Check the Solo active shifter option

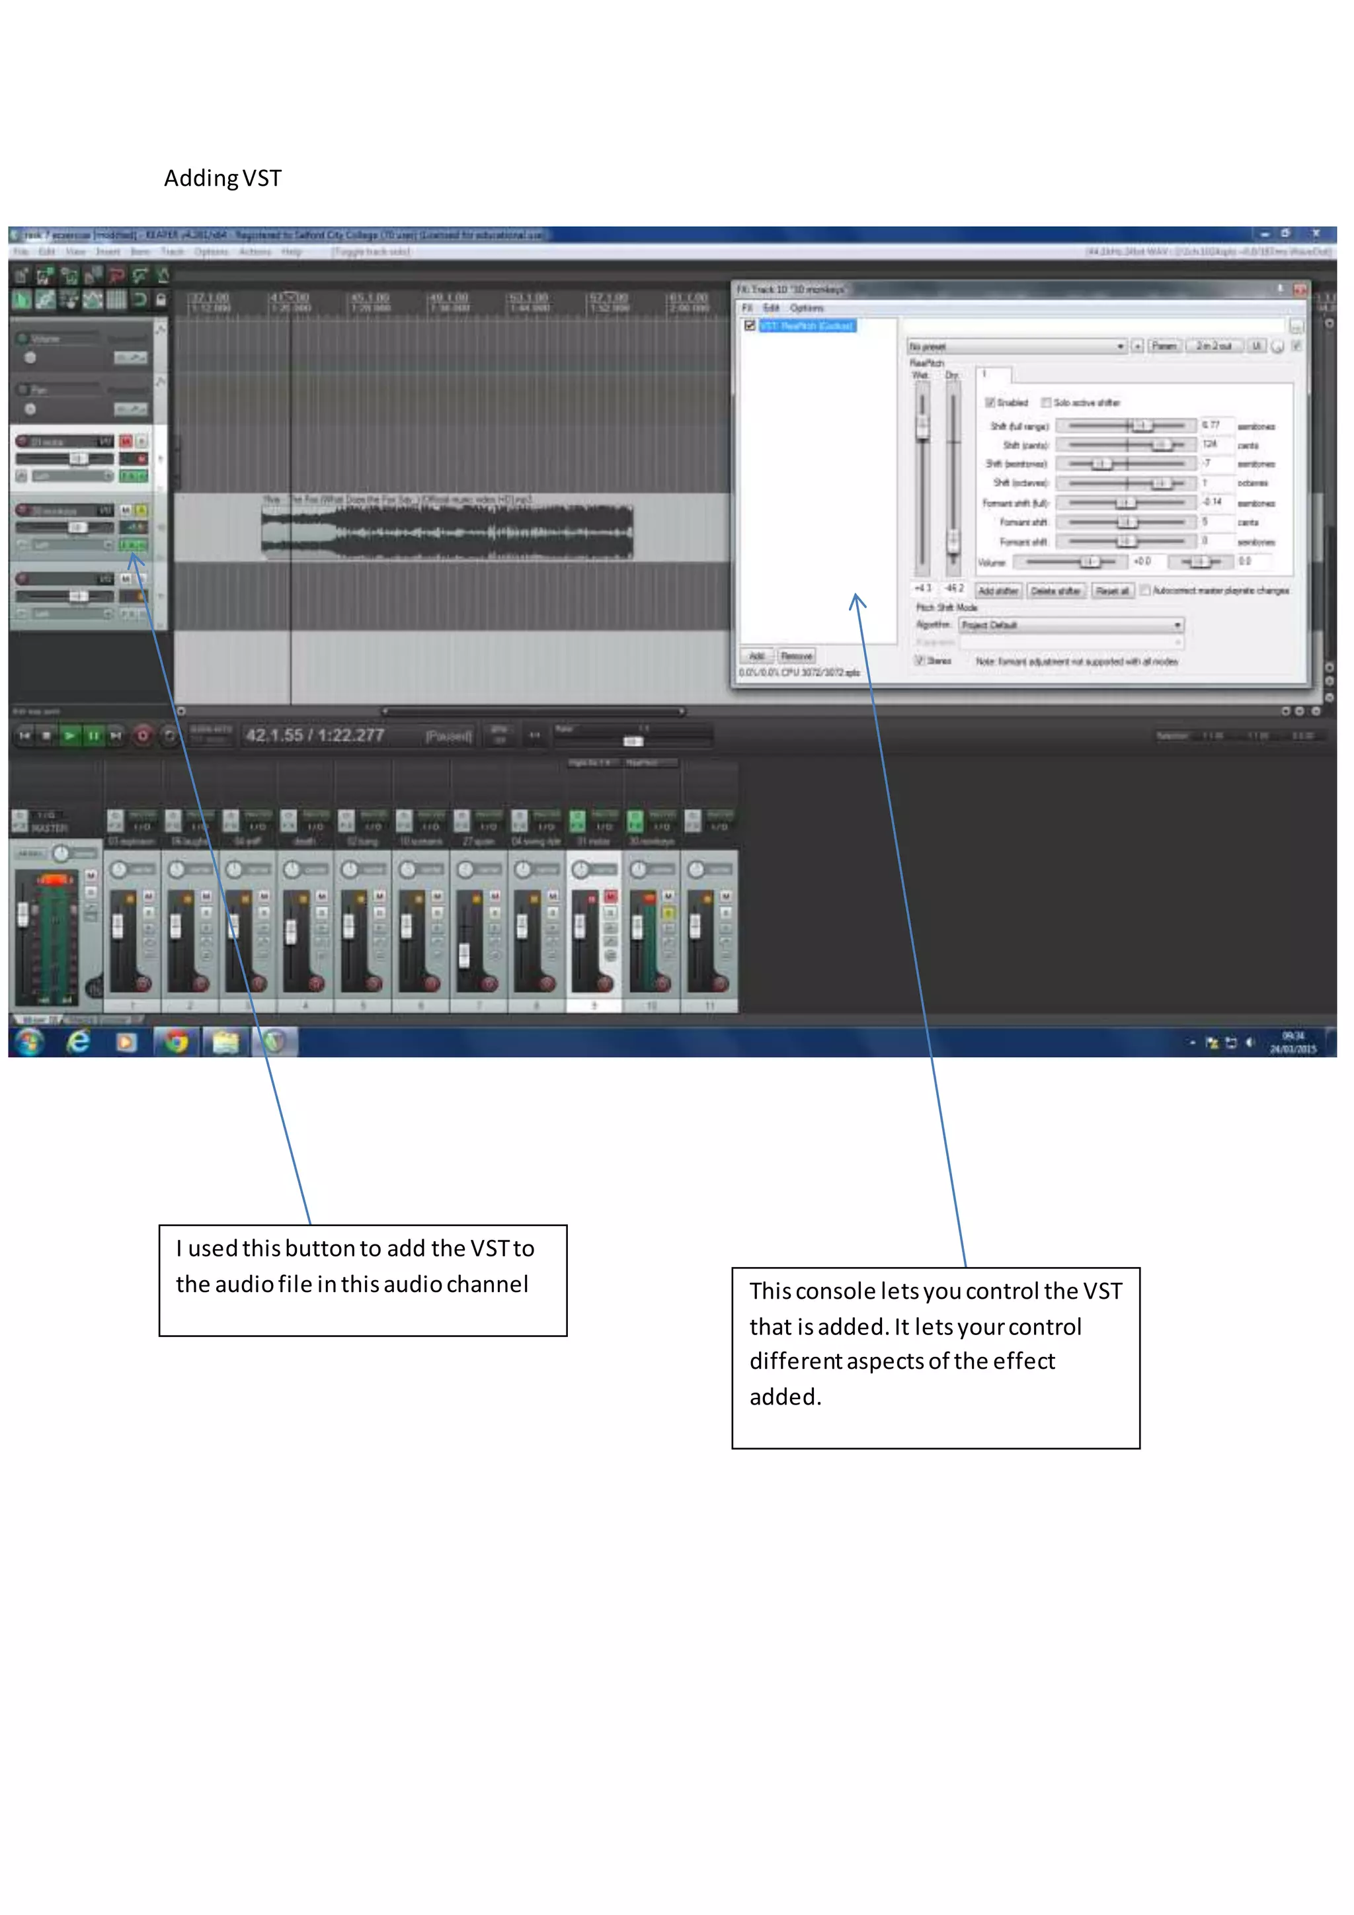[1045, 403]
